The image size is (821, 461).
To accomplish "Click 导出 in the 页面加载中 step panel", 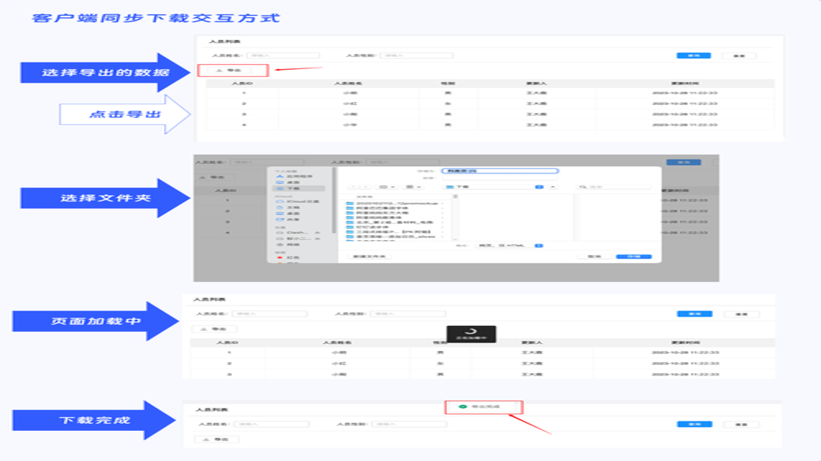I will [x=214, y=328].
